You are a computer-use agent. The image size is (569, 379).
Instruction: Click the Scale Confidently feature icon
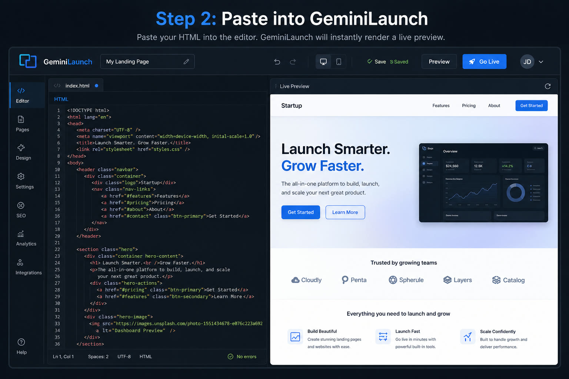click(x=467, y=336)
